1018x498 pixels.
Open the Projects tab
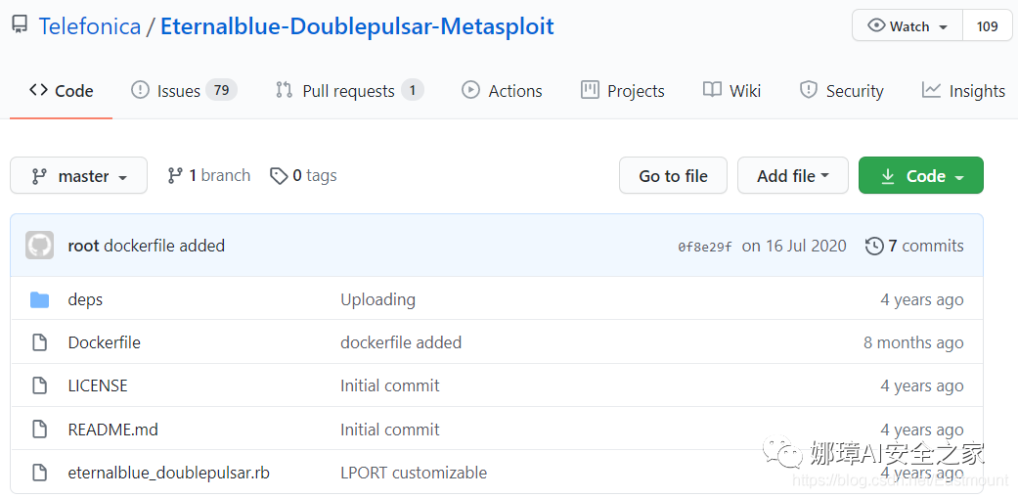623,91
